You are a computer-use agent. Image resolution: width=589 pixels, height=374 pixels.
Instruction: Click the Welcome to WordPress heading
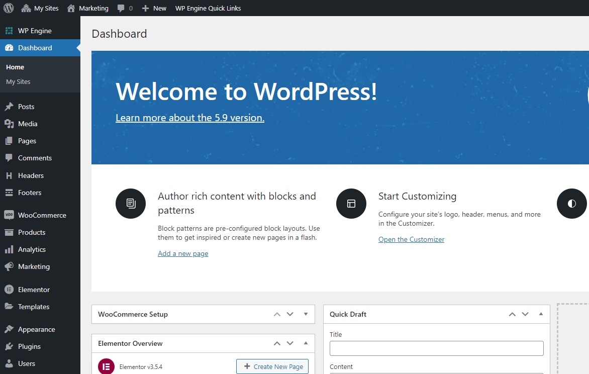click(x=246, y=91)
